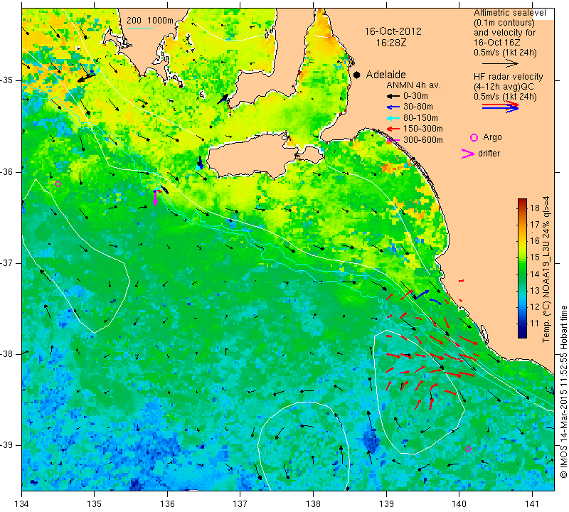569x512 pixels.
Task: Click the Argo float marker near 140E
Action: 468,449
